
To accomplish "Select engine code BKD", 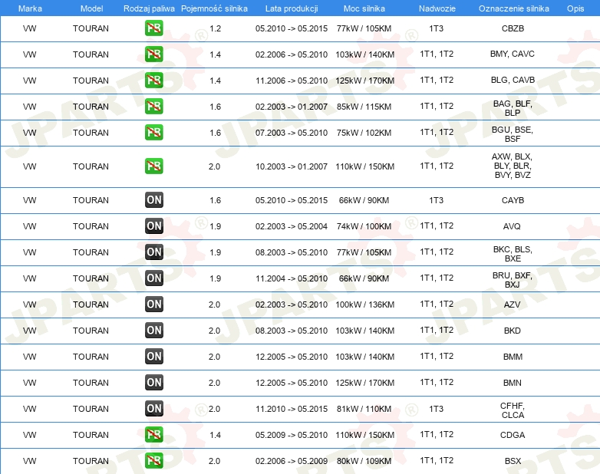I will [513, 331].
